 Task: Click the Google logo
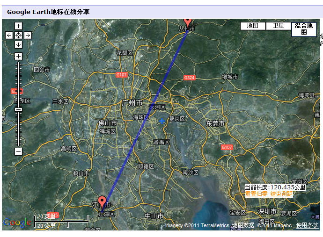[x=17, y=223]
